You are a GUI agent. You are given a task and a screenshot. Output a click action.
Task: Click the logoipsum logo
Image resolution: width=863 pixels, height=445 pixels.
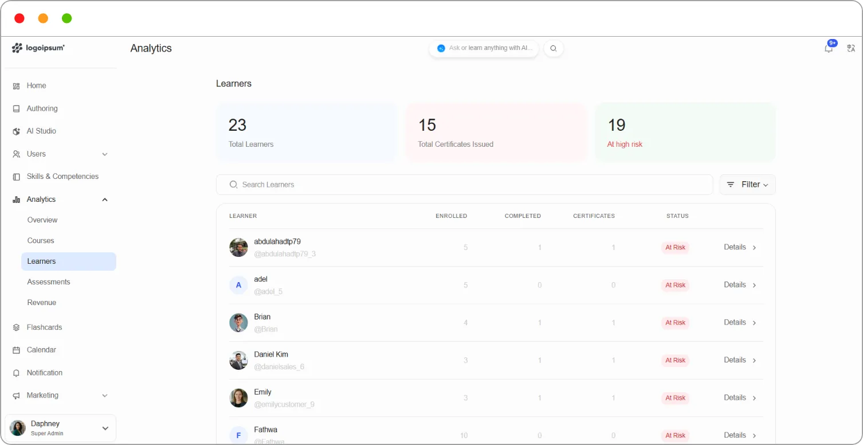point(38,48)
